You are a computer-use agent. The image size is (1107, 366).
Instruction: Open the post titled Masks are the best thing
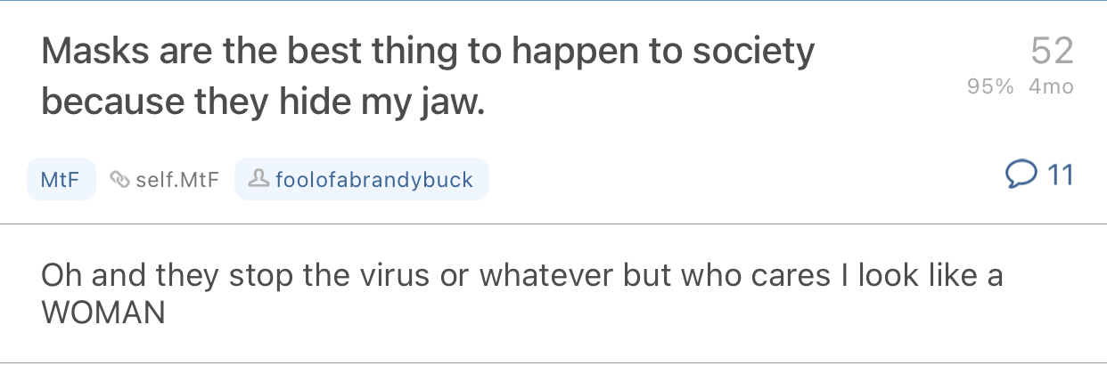428,78
